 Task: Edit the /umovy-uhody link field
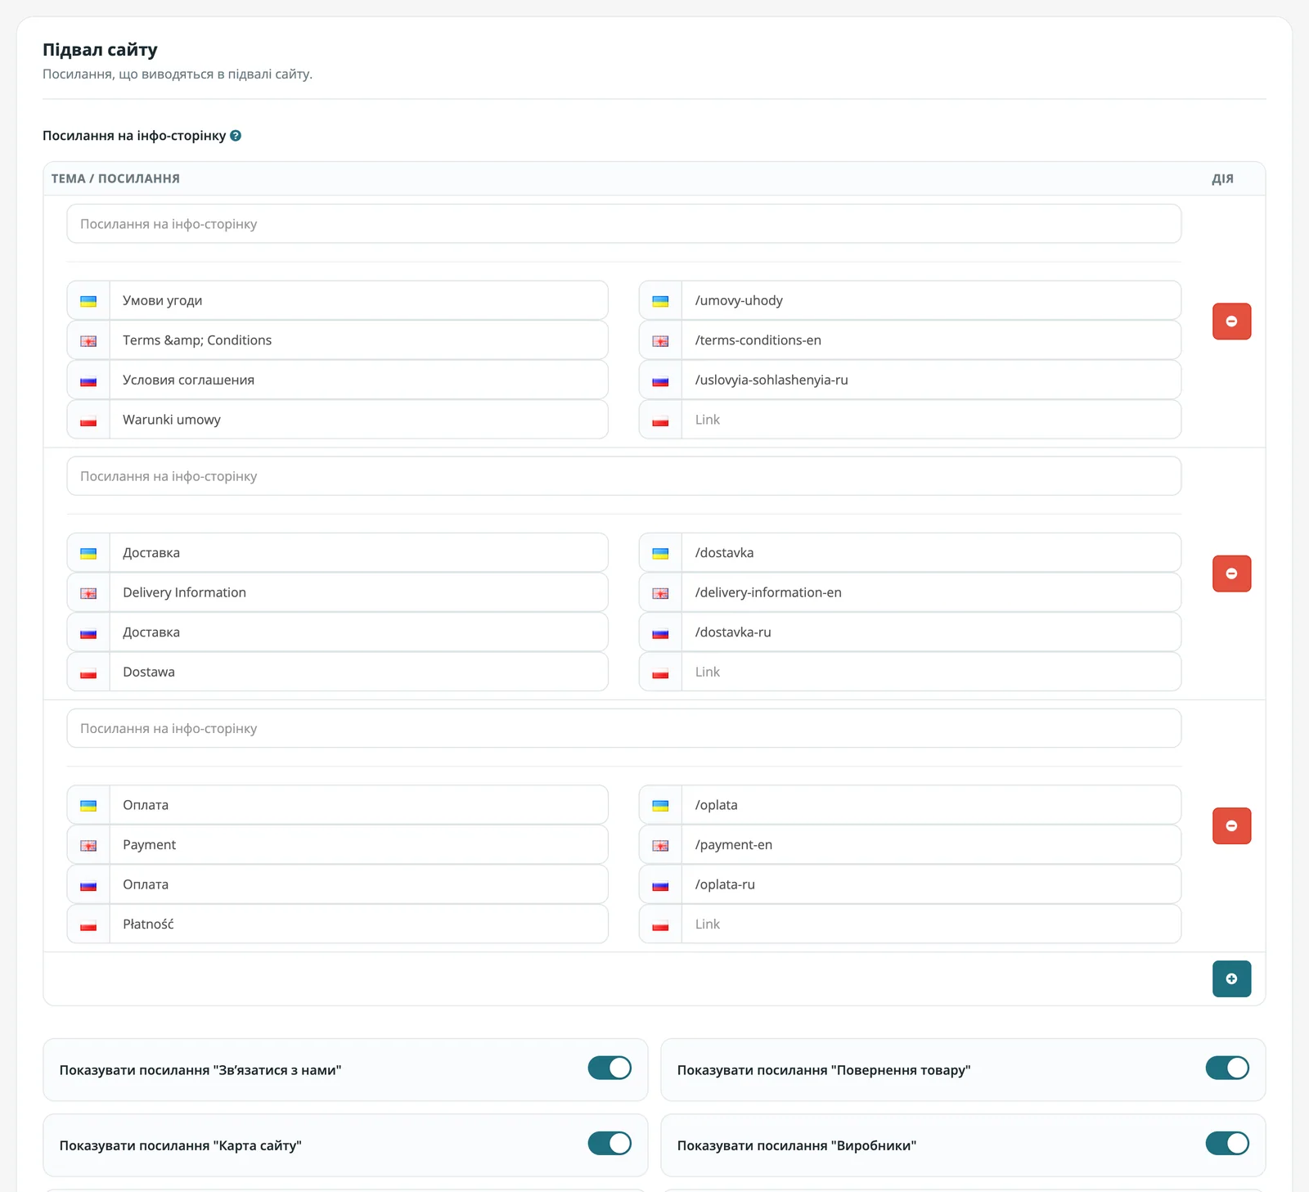931,300
